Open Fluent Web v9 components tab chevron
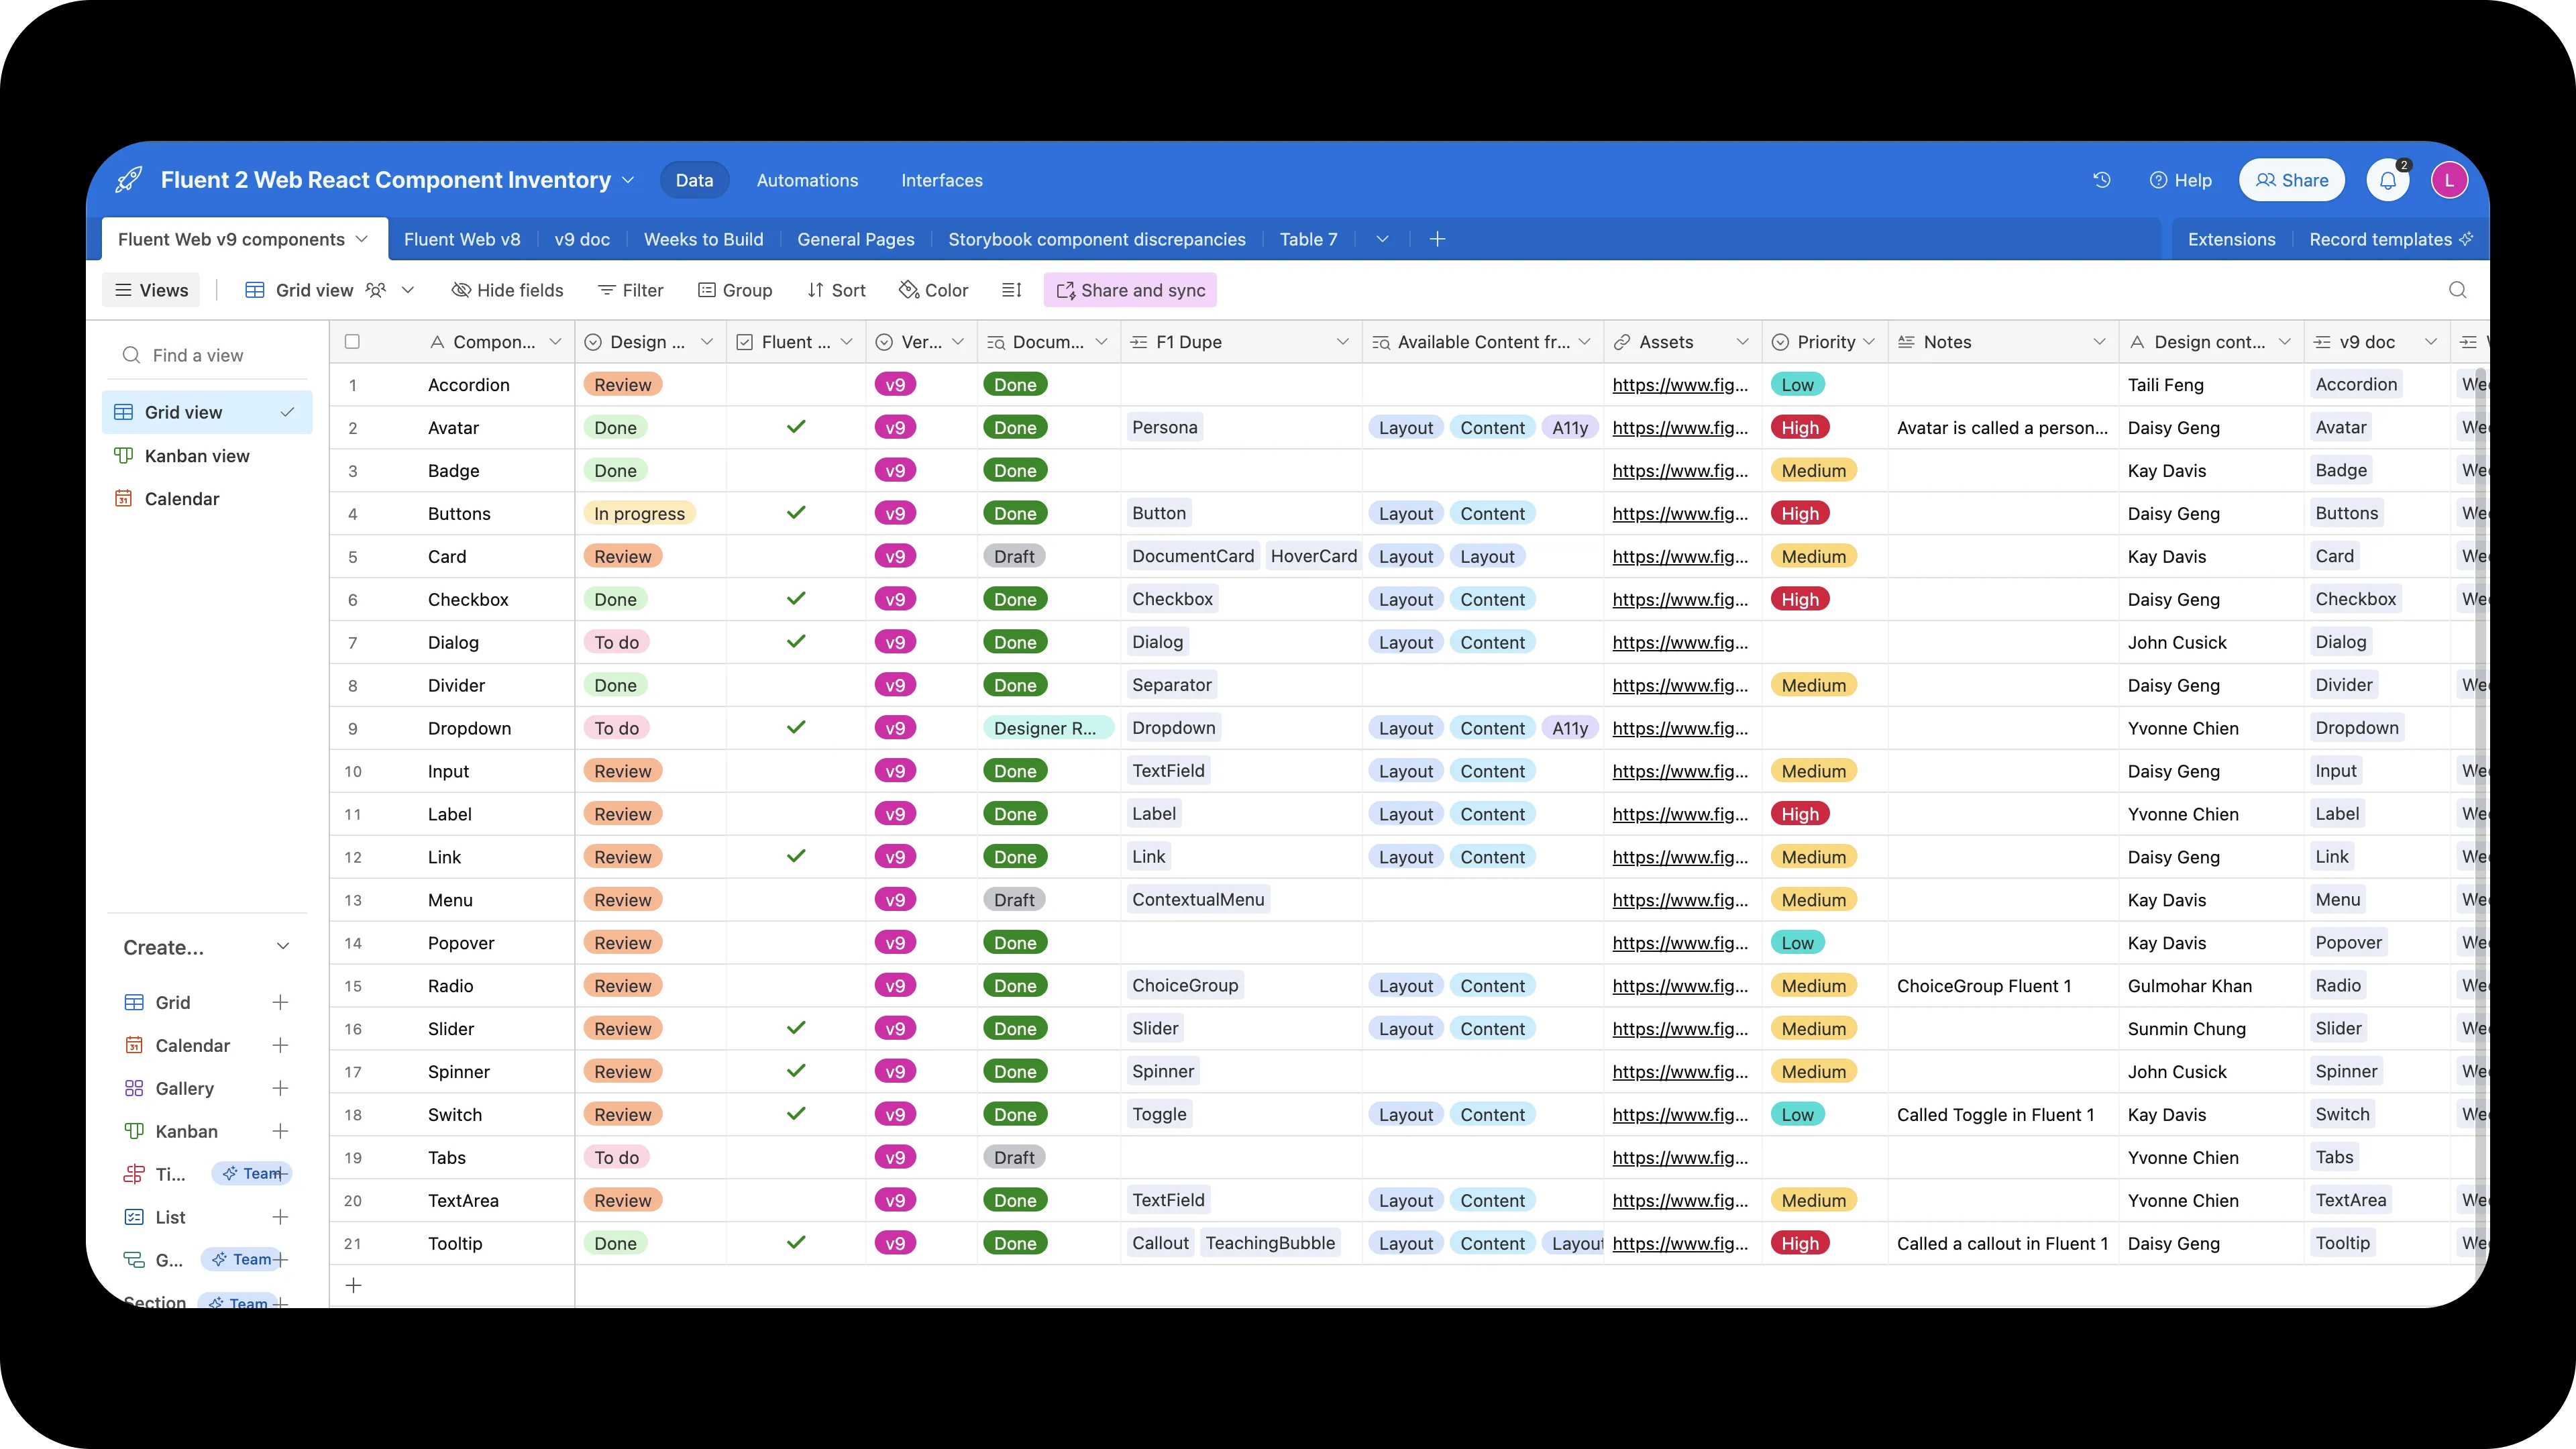The height and width of the screenshot is (1449, 2576). [362, 239]
